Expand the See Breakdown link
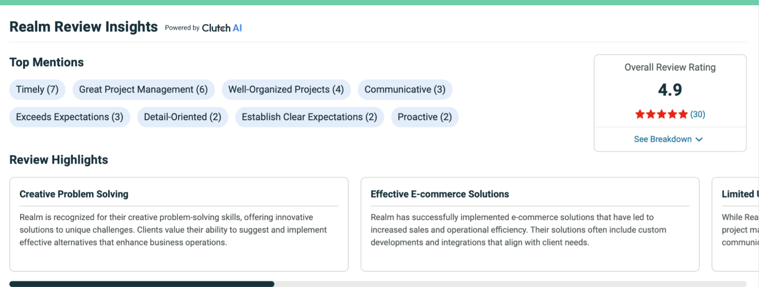Screen dimensions: 759x287 point(663,139)
